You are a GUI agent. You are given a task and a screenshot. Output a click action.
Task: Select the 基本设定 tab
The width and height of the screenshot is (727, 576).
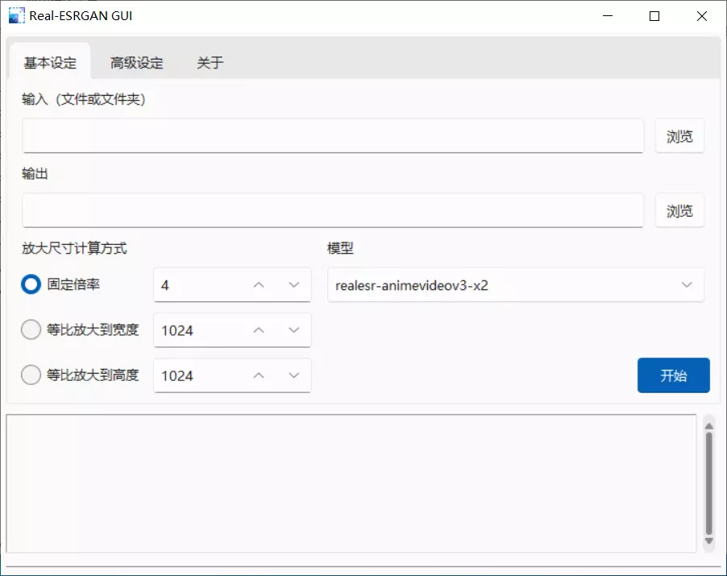tap(50, 63)
